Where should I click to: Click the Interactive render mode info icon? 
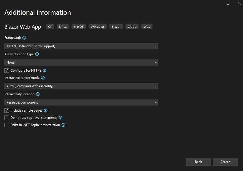43,78
